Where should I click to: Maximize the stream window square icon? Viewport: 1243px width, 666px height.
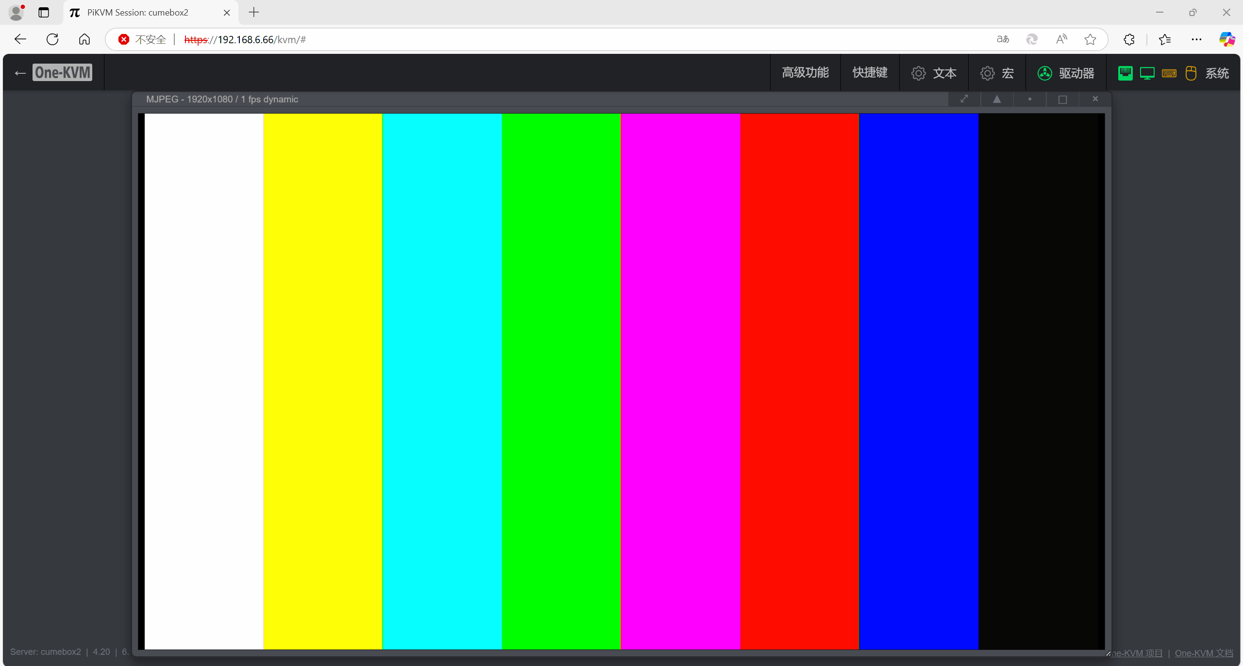coord(1062,99)
